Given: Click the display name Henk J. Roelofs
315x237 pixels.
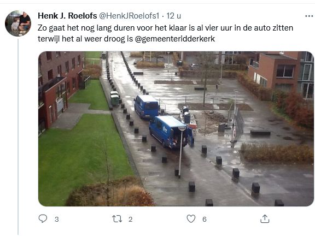Looking at the screenshot, I should click(x=67, y=16).
